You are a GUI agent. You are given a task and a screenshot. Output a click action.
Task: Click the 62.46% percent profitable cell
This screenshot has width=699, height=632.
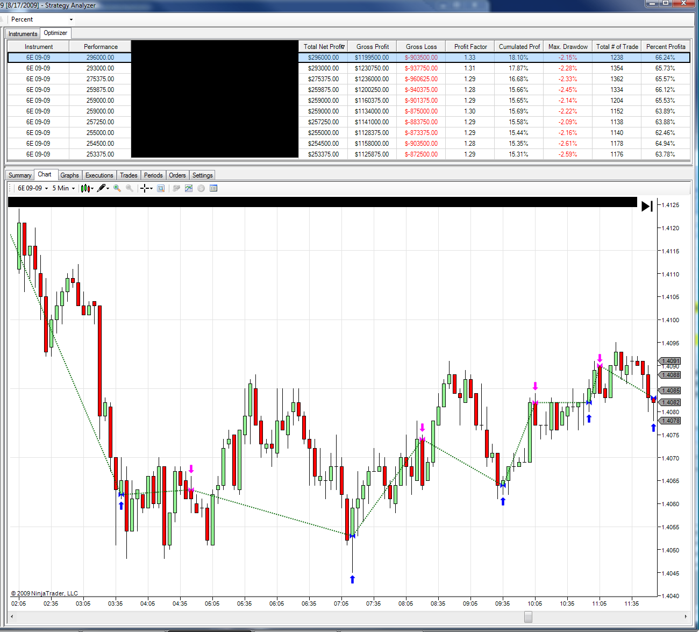click(666, 133)
